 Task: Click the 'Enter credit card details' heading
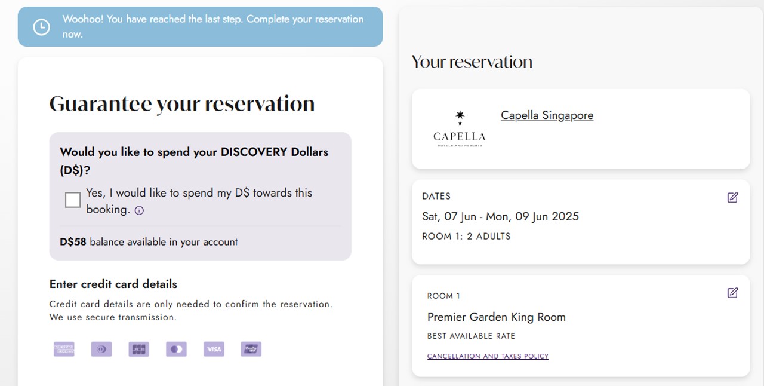(113, 284)
